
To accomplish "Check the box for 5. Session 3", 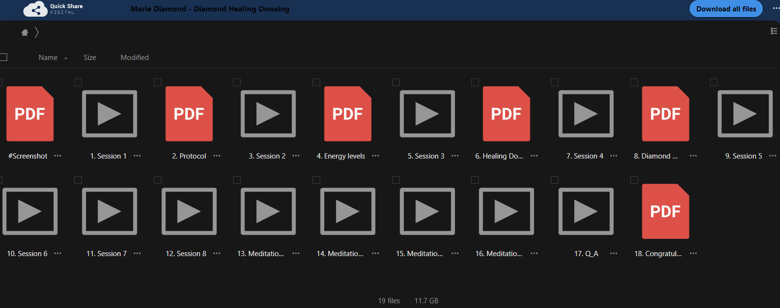I will tap(396, 82).
